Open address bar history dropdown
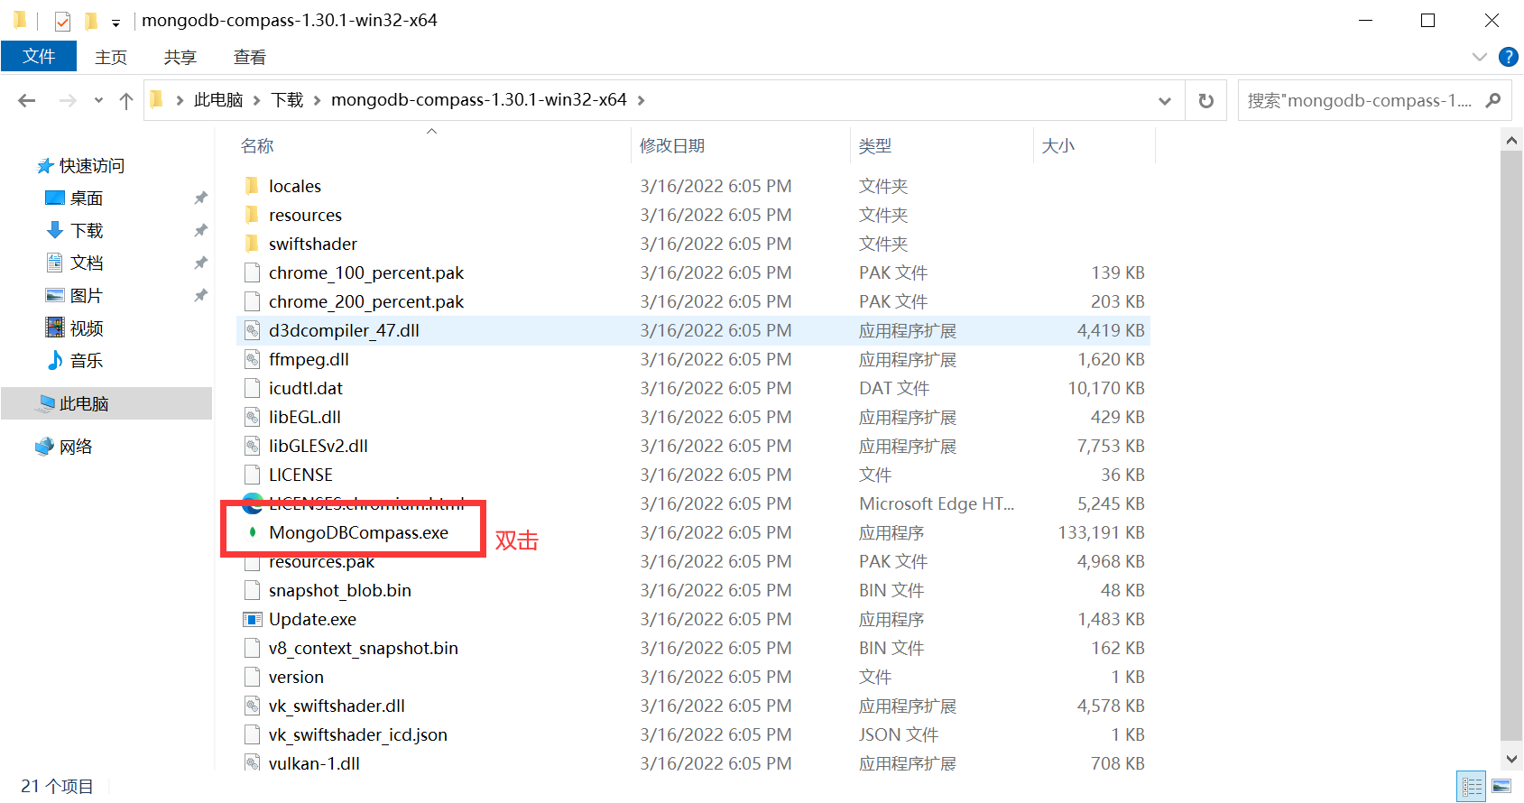The width and height of the screenshot is (1524, 803). 1165,100
